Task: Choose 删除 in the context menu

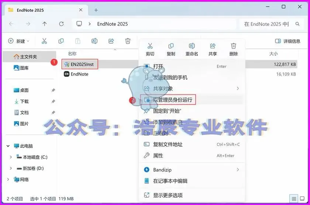Action: 234,49
